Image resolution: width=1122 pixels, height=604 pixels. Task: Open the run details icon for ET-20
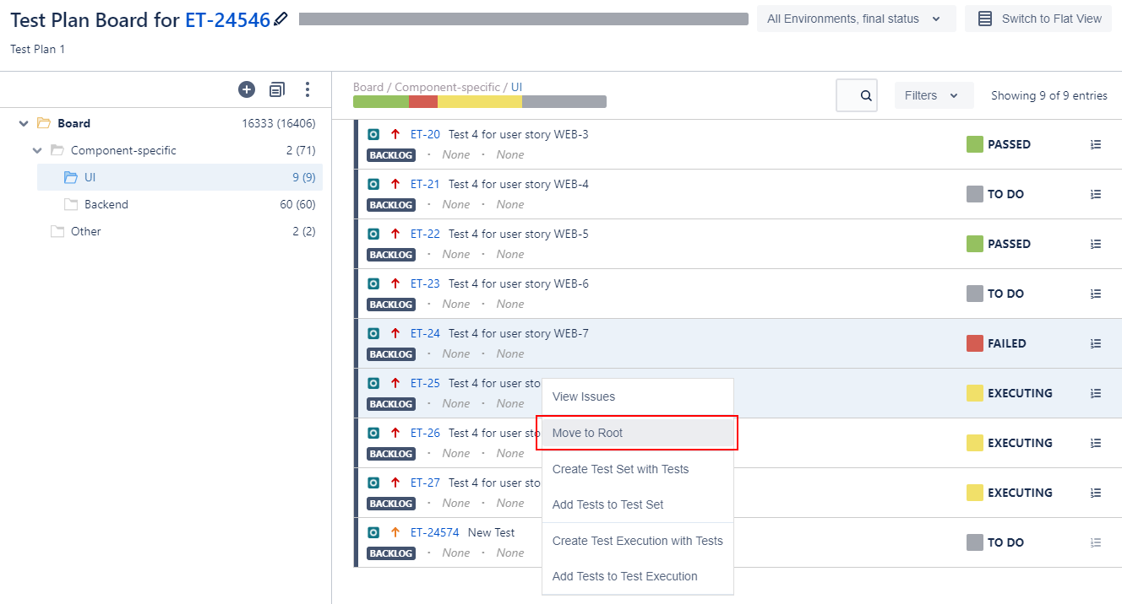pos(1096,144)
